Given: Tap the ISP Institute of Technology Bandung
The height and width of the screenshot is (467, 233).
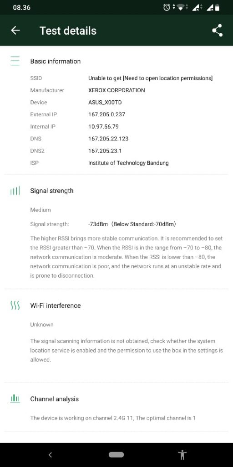Looking at the screenshot, I should coord(128,163).
